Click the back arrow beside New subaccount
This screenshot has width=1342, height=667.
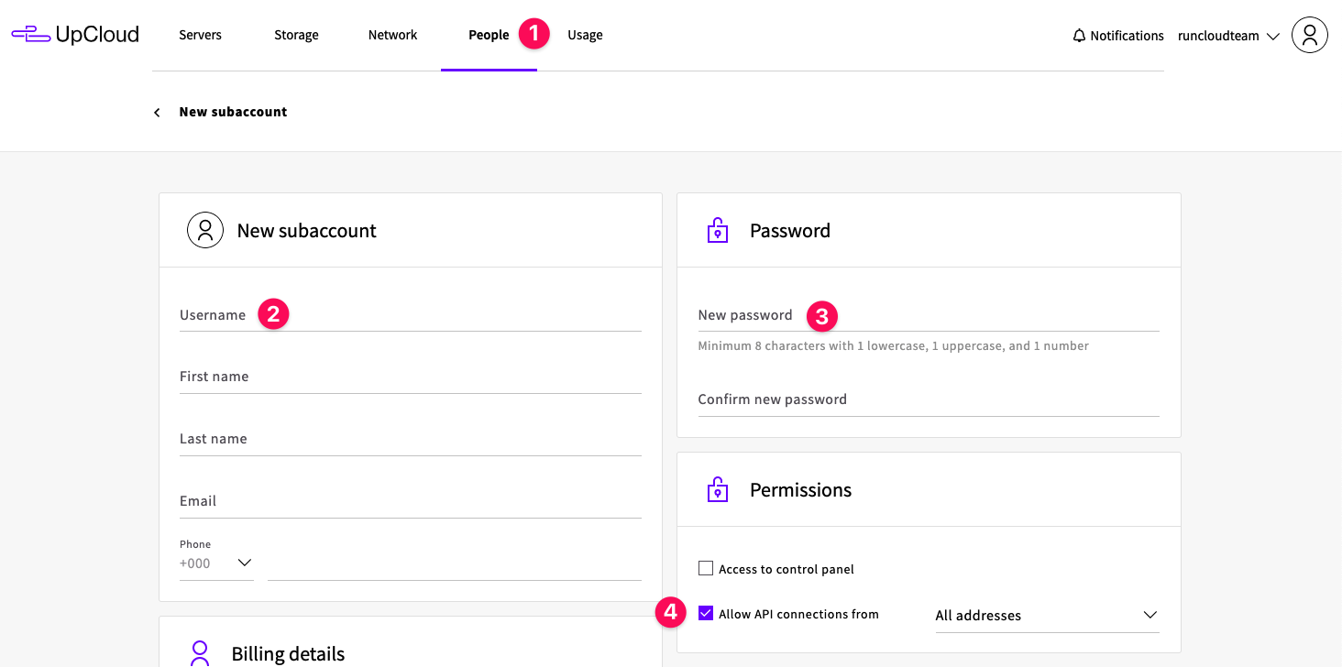tap(157, 112)
